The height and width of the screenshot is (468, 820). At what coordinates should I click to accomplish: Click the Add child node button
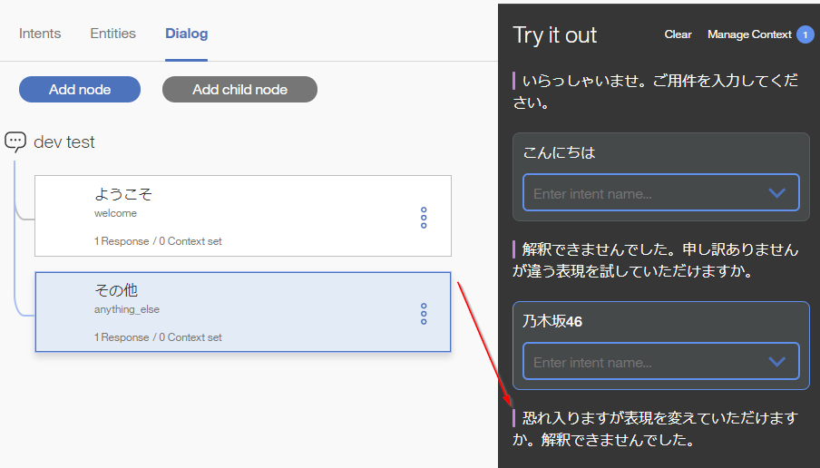pyautogui.click(x=239, y=90)
